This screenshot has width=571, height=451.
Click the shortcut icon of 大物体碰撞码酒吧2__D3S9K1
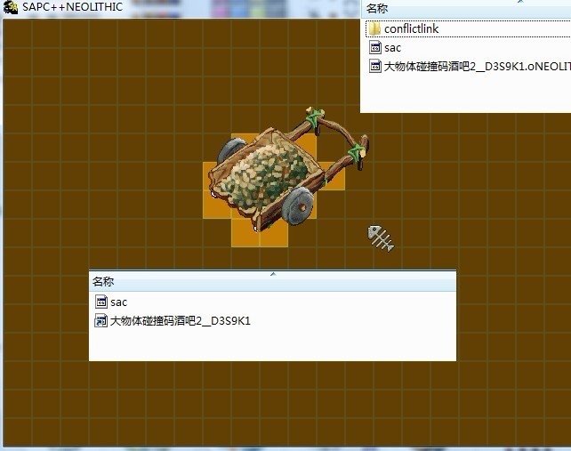101,320
